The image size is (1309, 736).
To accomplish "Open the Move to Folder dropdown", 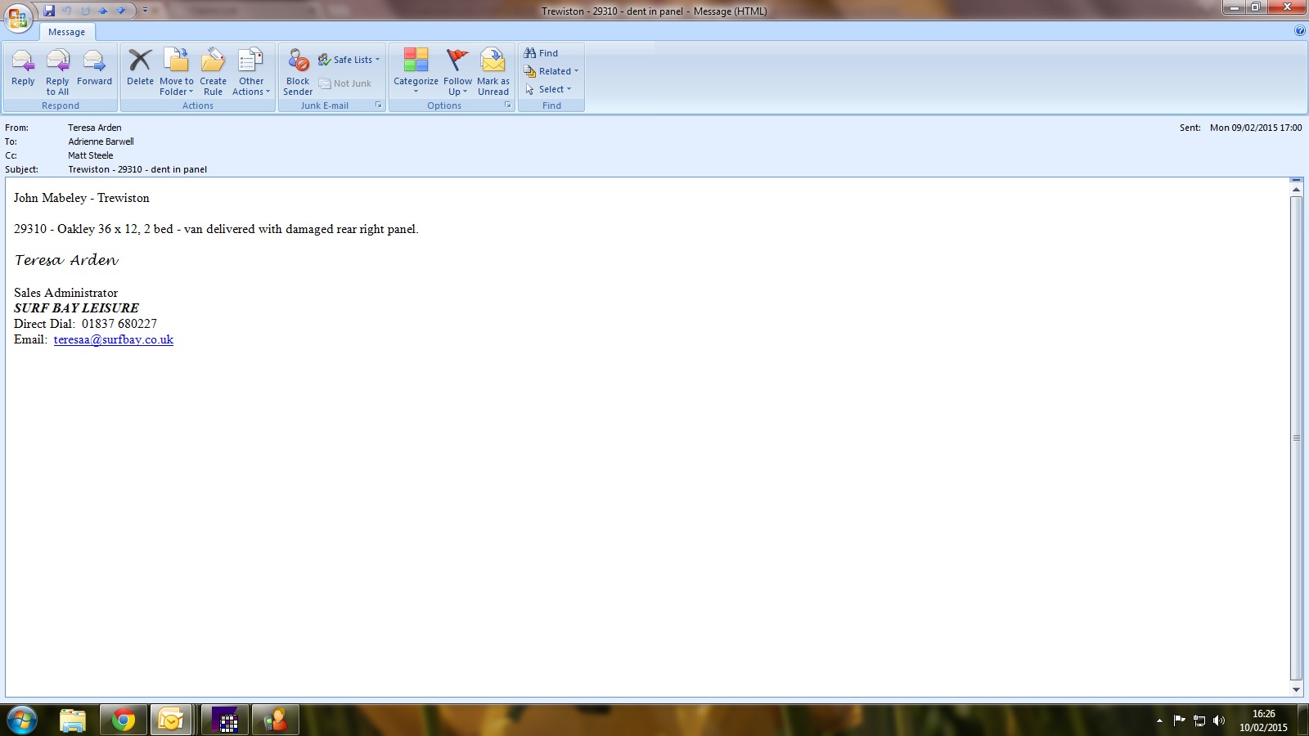I will (x=177, y=72).
